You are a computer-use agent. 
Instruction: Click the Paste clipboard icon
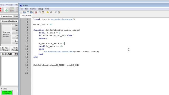click(43, 12)
